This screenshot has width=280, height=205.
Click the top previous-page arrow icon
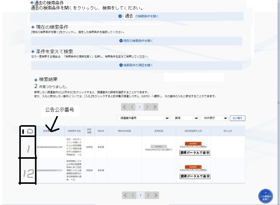(132, 107)
